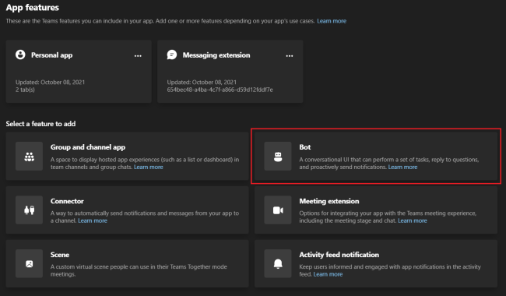Click the Activity feed notification bell icon
506x296 pixels.
click(278, 263)
